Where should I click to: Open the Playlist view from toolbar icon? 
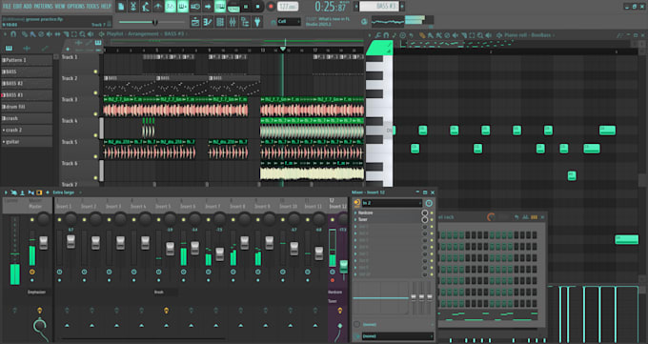click(x=195, y=22)
